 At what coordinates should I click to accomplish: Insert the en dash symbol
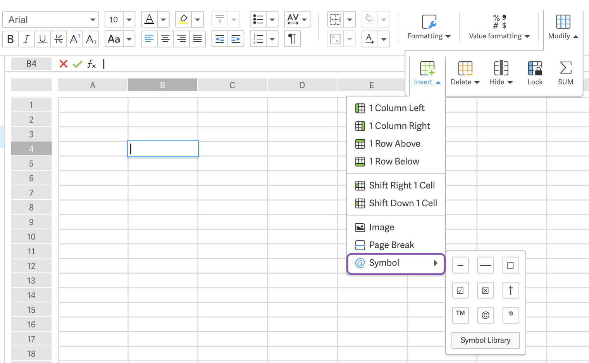point(460,265)
